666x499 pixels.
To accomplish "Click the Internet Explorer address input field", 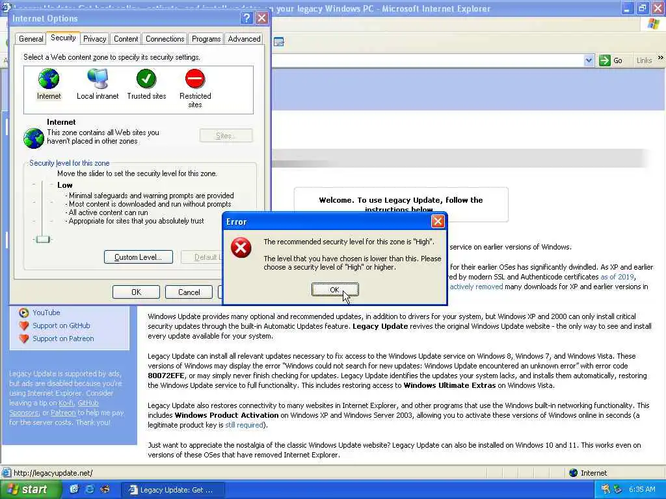I will click(x=427, y=60).
